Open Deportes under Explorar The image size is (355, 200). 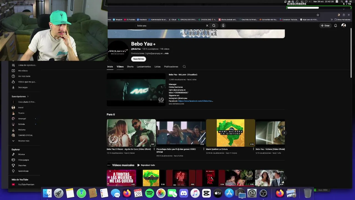tap(19, 165)
